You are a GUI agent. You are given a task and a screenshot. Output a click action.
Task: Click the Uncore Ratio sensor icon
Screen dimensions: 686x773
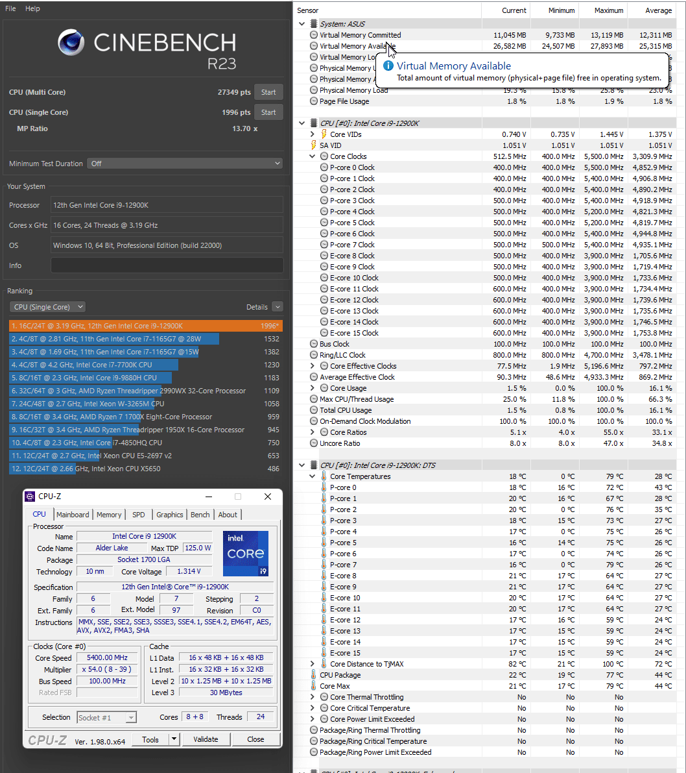314,443
